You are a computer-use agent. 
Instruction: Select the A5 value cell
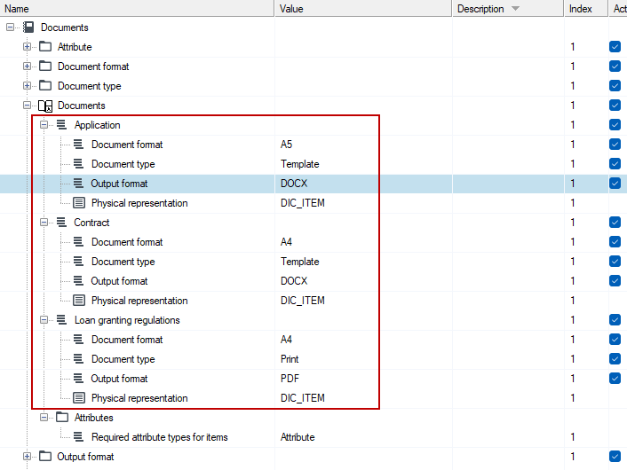[x=286, y=145]
